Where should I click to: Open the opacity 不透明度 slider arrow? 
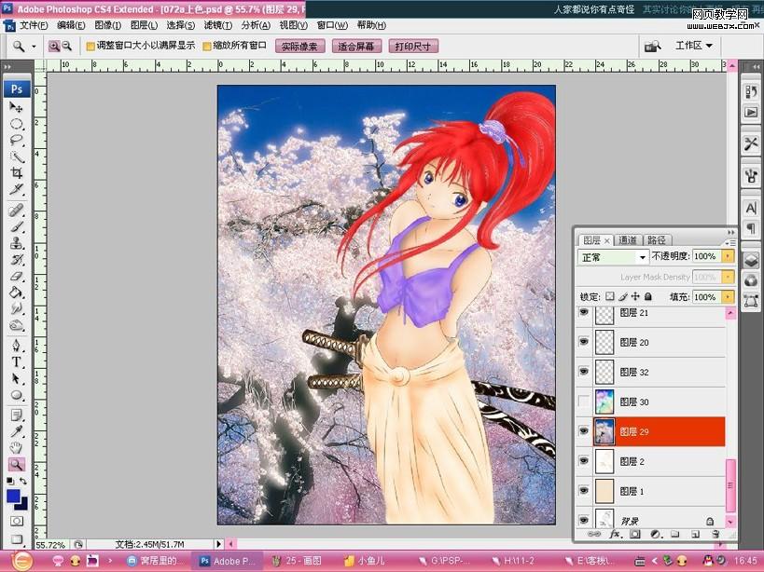[x=728, y=256]
